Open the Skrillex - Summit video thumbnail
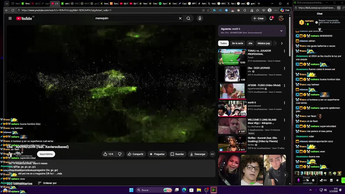The image size is (345, 194). [232, 144]
